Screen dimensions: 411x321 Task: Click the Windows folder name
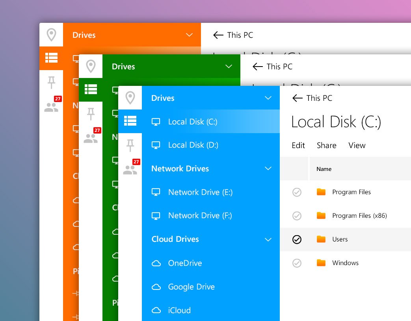click(345, 263)
